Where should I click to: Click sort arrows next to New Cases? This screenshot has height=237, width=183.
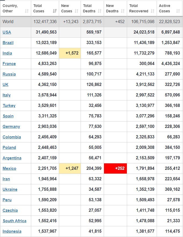click(x=77, y=11)
